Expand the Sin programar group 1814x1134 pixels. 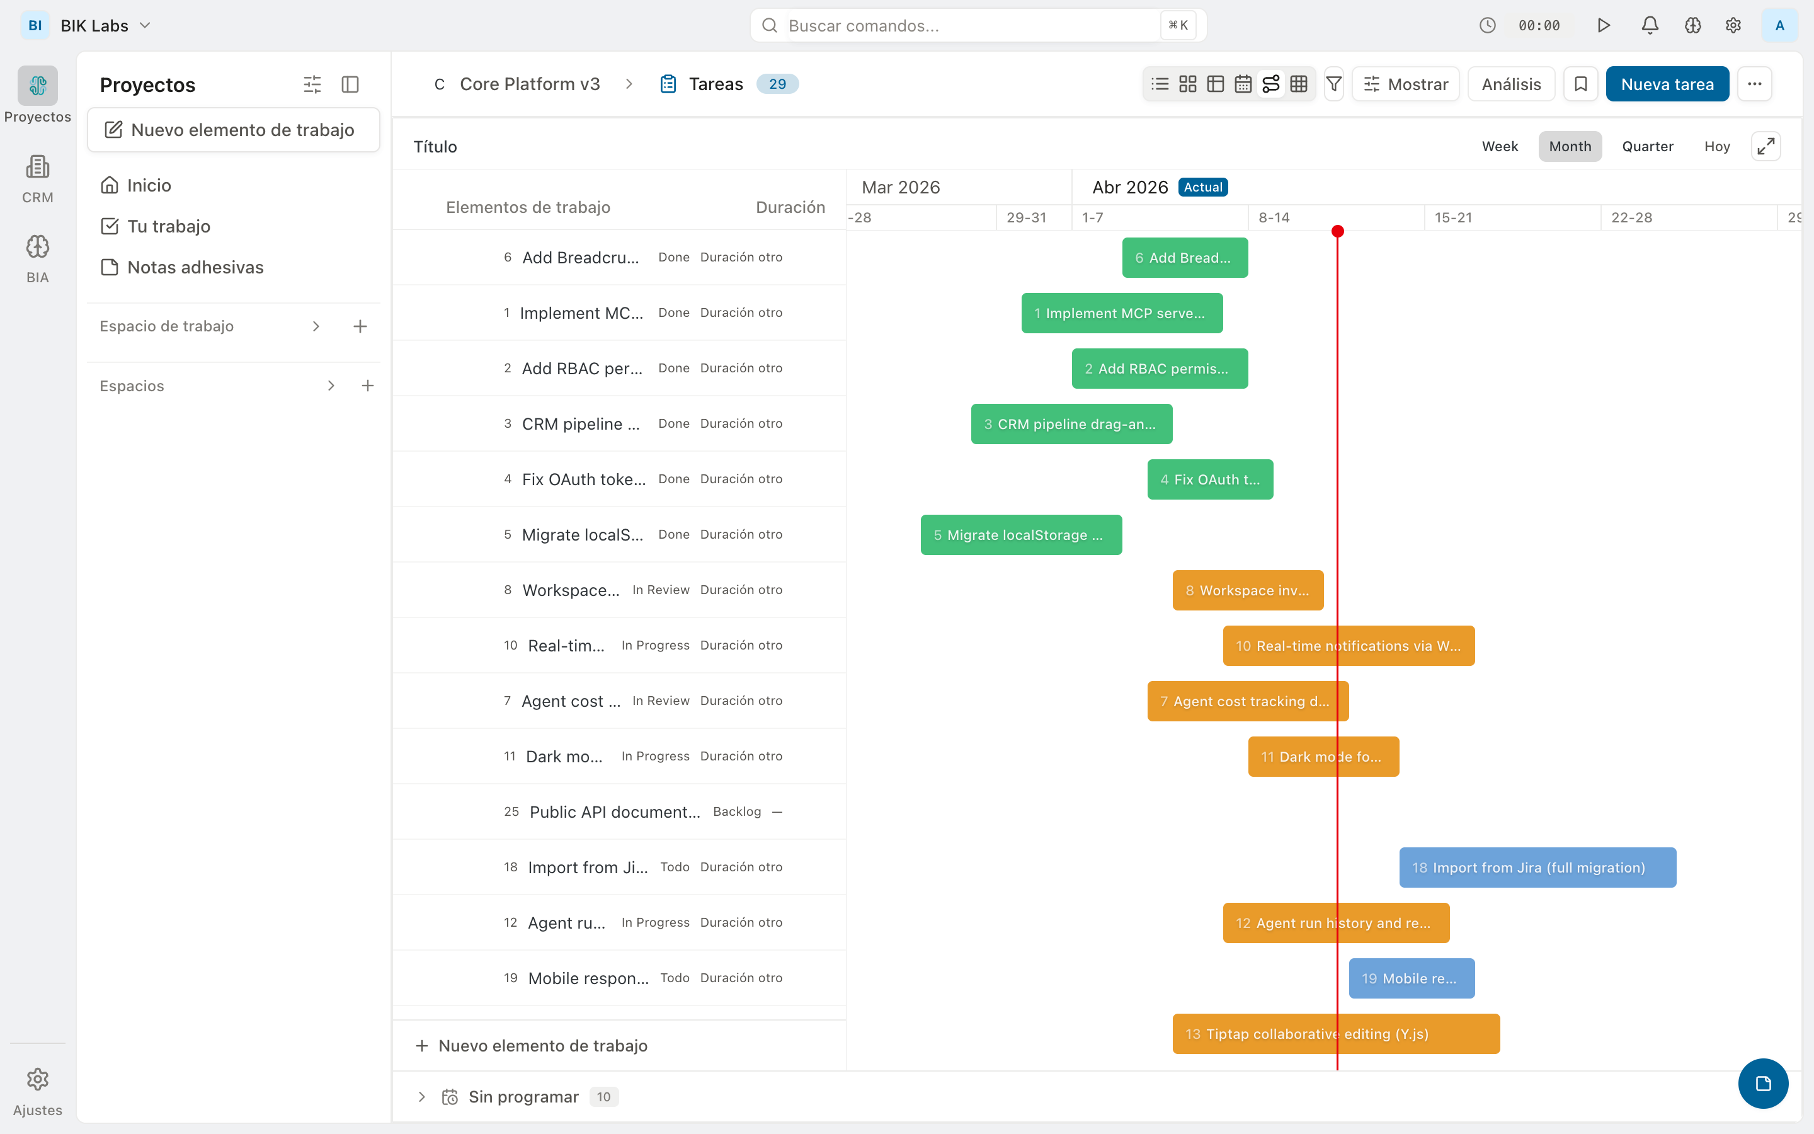pos(422,1096)
